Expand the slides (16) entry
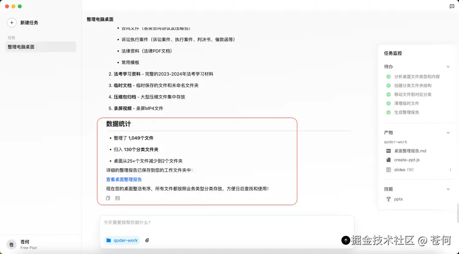Screen dimensions: 459x254 (x=450, y=169)
